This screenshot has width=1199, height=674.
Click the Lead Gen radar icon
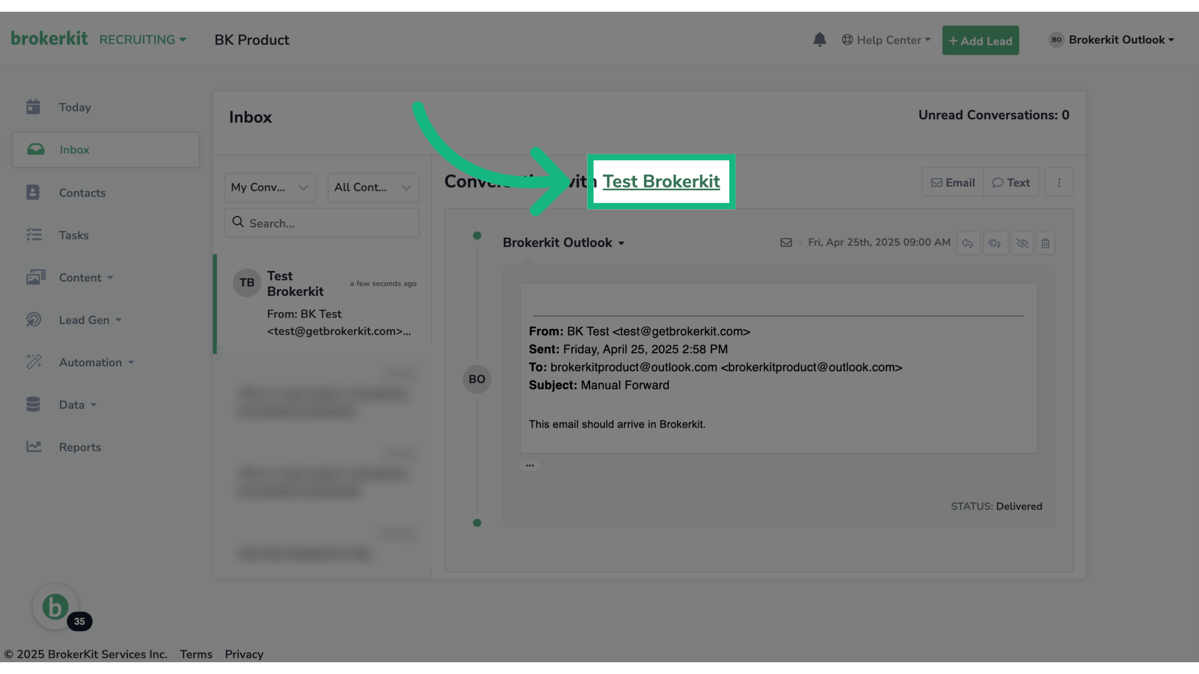34,320
